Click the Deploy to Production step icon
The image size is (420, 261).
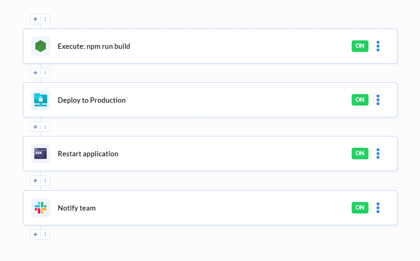40,100
